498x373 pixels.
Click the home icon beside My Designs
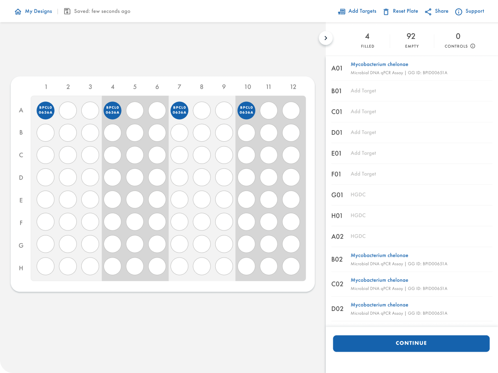click(x=18, y=12)
